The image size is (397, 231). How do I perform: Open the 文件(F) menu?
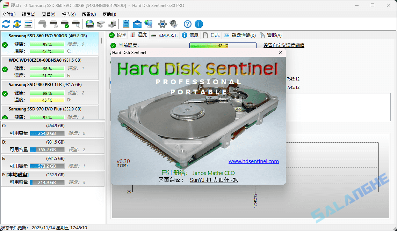point(9,14)
